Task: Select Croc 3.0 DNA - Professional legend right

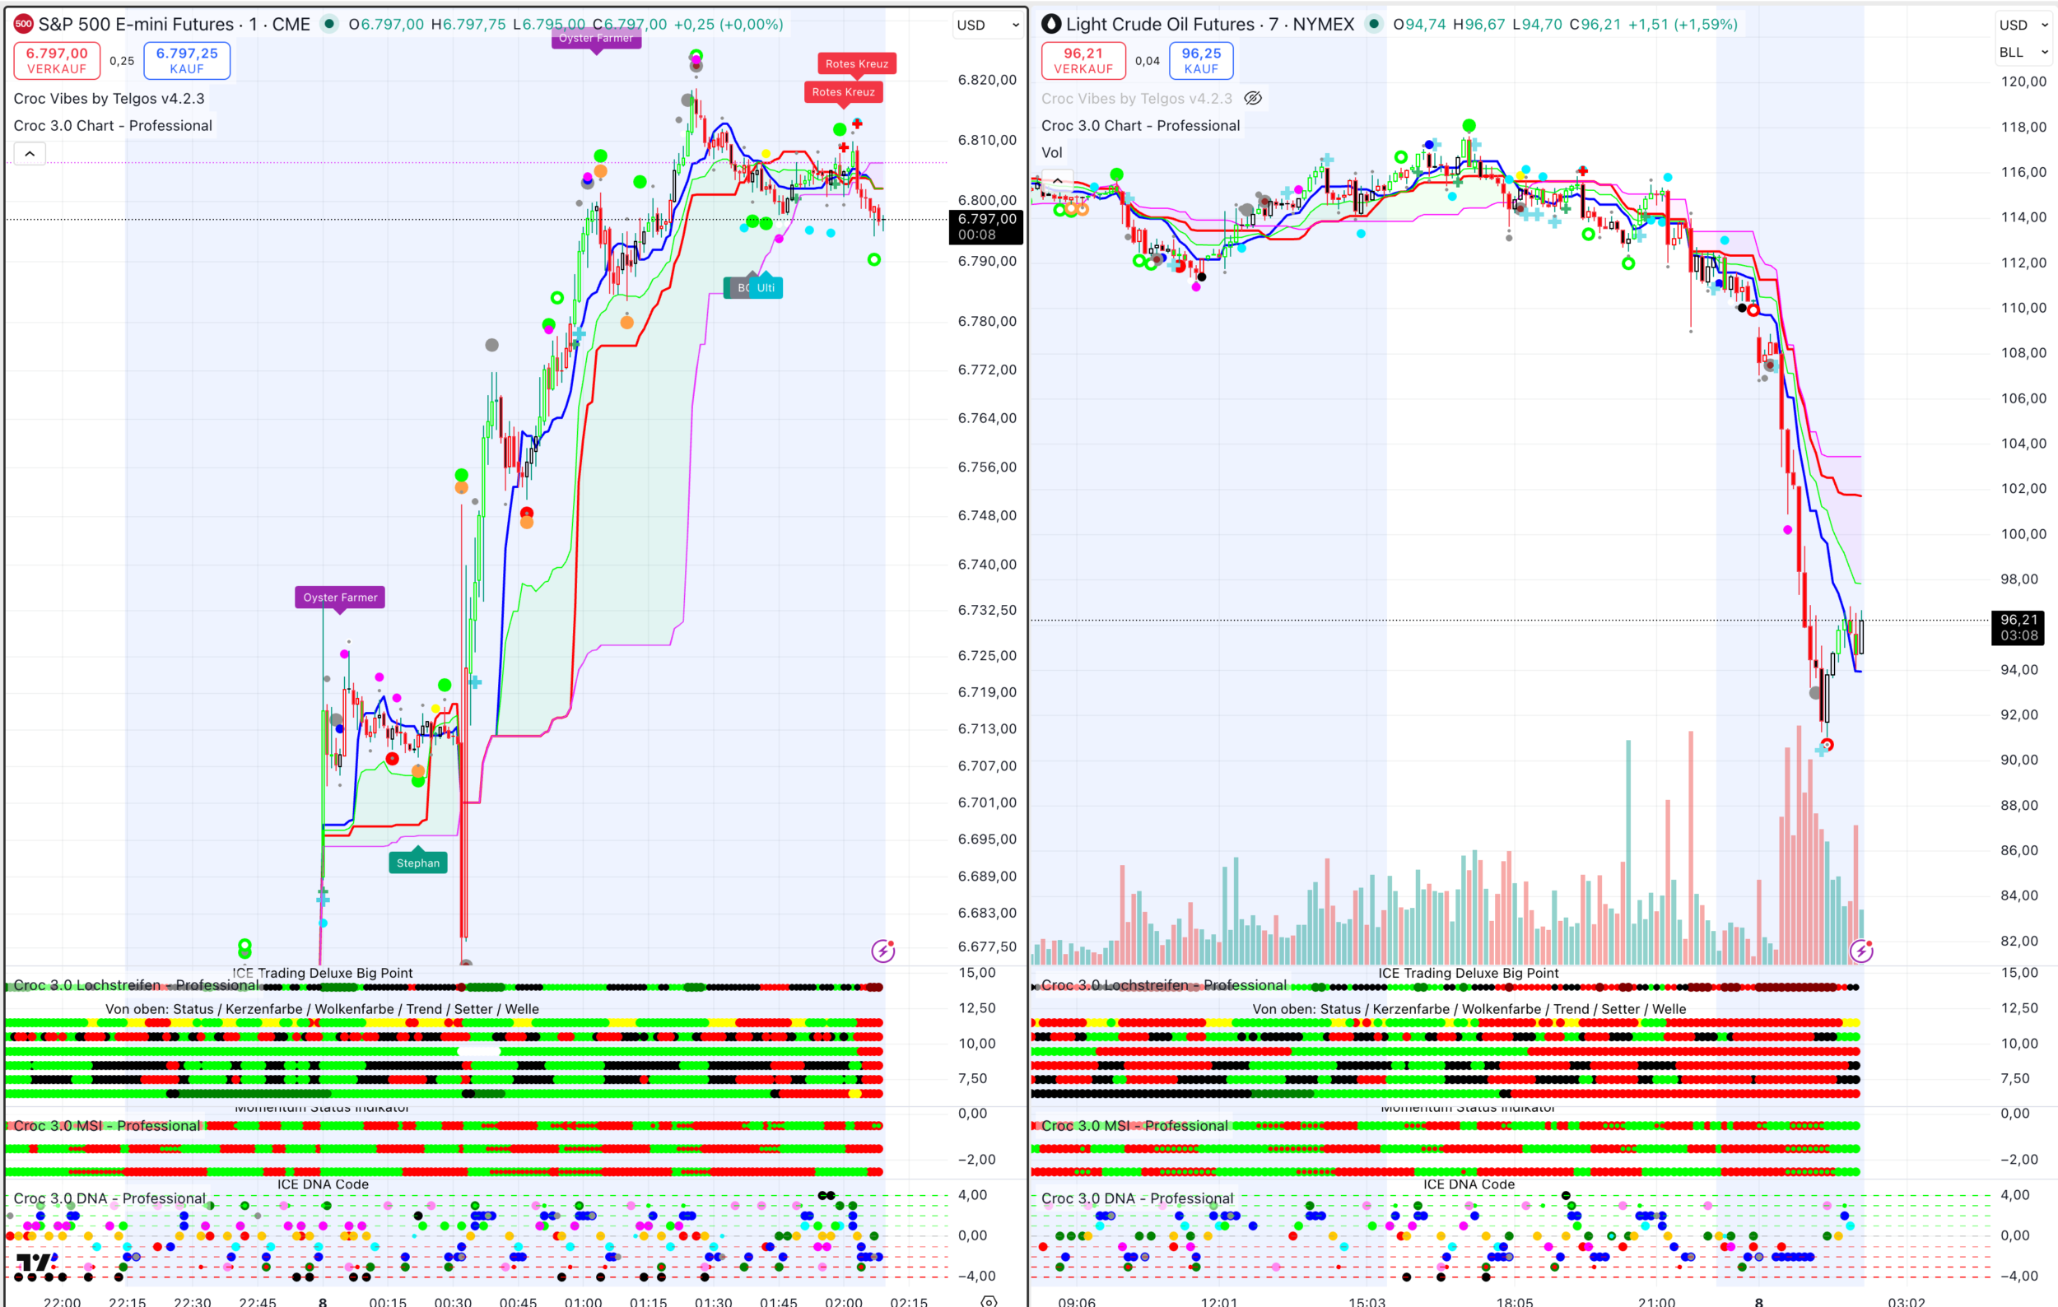Action: 1137,1198
